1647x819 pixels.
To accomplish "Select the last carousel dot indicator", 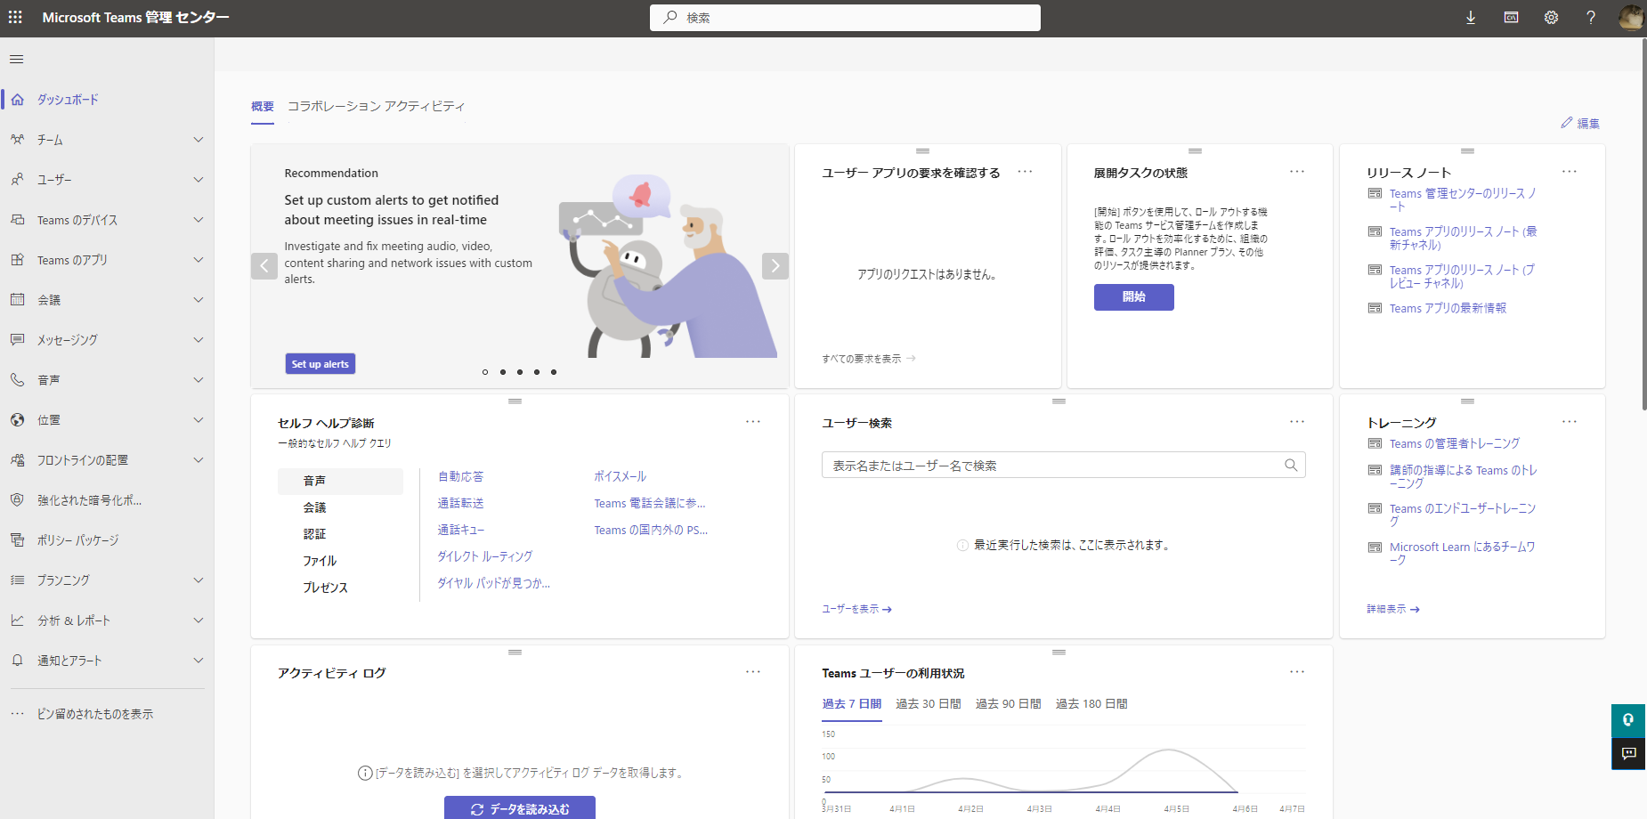I will click(x=554, y=372).
